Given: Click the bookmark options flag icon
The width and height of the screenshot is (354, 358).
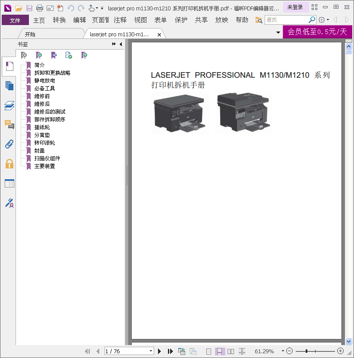Looking at the screenshot, I should click(84, 55).
